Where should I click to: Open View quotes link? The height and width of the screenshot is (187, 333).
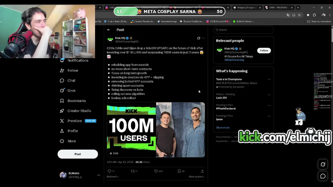coord(196,177)
